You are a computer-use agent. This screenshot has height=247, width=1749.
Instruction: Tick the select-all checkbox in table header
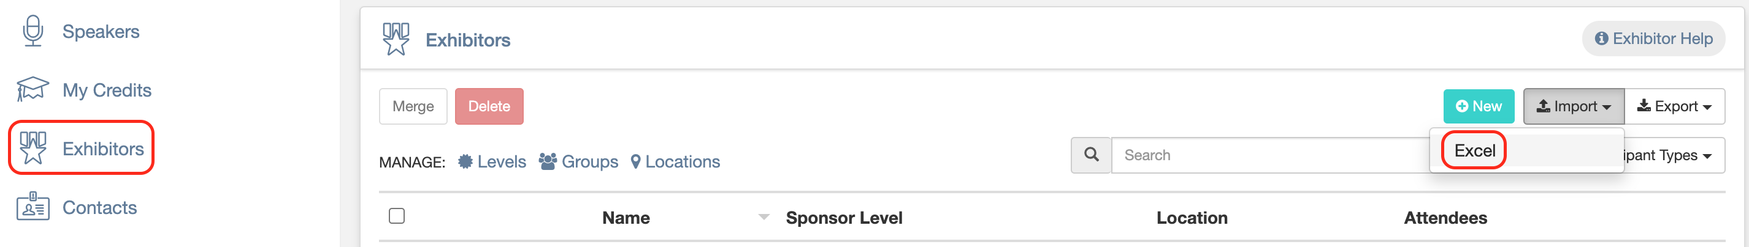pyautogui.click(x=397, y=216)
